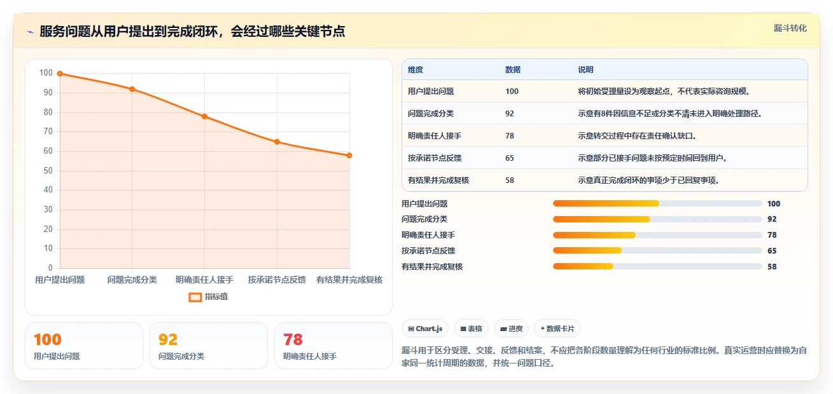Click the 有结果并完成复核 progress bar
This screenshot has height=394, width=833.
pos(657,266)
